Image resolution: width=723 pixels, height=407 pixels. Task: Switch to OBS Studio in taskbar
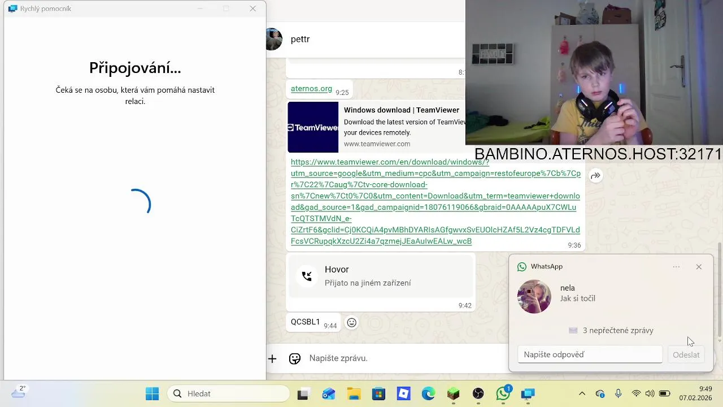[478, 394]
